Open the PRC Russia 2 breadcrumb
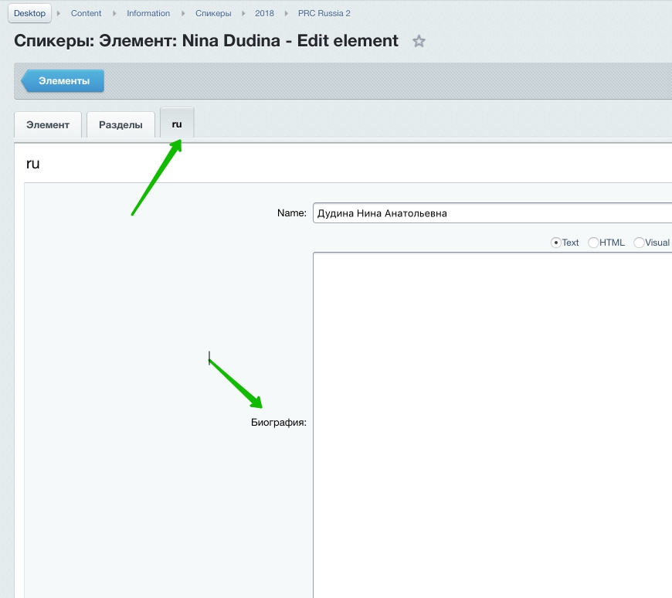672x598 pixels. coord(324,13)
